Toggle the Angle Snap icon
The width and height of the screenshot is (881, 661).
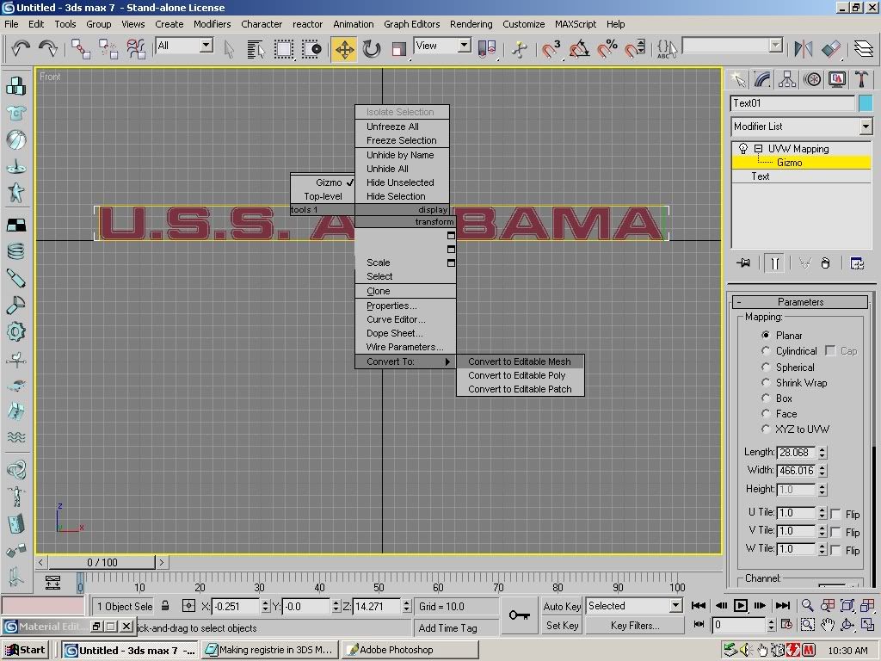pos(580,49)
